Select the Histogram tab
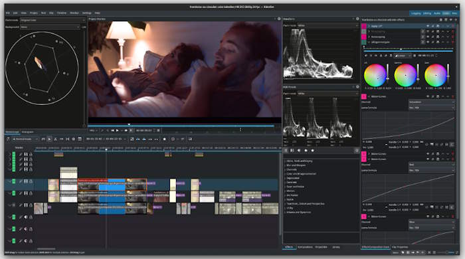 coord(28,132)
